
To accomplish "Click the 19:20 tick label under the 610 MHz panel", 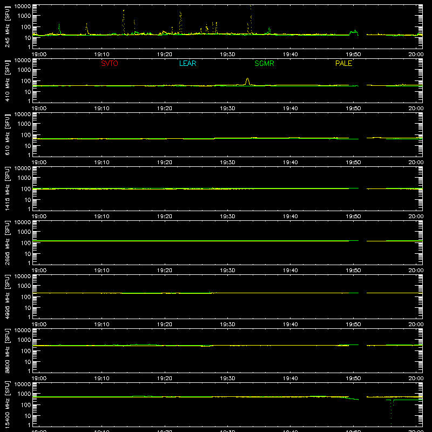I will pos(165,163).
